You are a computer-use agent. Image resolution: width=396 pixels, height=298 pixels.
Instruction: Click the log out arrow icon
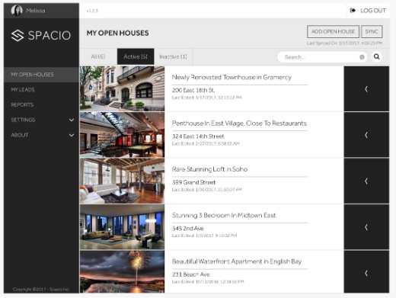(353, 11)
